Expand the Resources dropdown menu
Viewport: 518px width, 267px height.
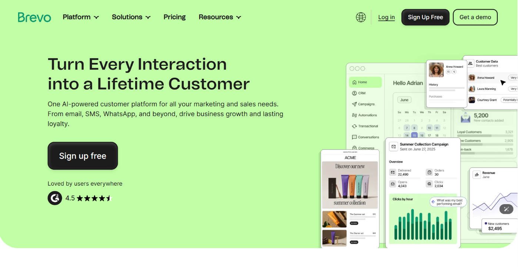tap(220, 17)
